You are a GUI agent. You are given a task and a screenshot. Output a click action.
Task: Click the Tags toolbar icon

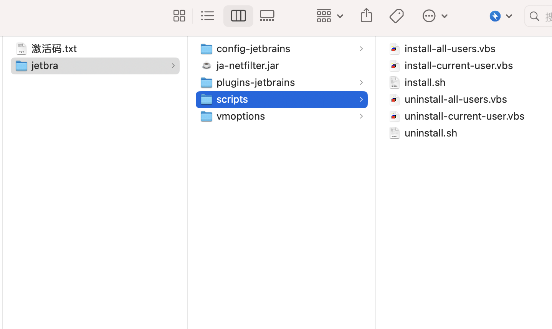[x=397, y=16]
